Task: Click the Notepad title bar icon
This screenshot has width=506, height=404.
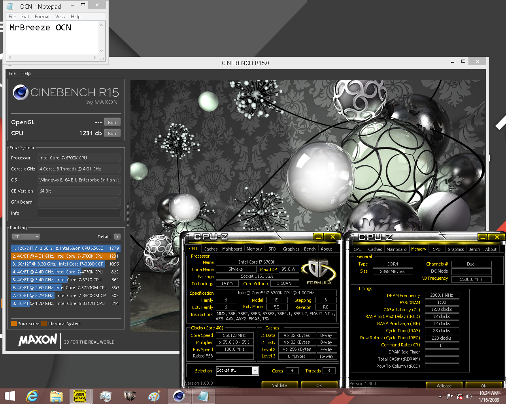Action: pos(10,6)
